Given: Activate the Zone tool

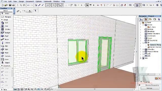Looking at the screenshot, I should (6, 59).
